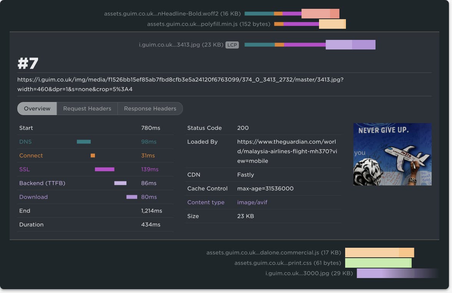The image size is (452, 293).
Task: Click the Content type label
Action: 206,202
